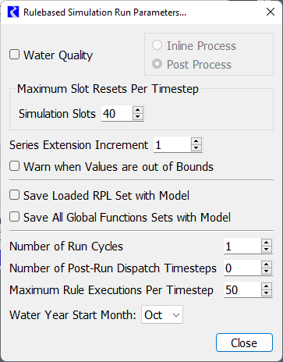Increase Simulation Slots with up arrow

(138, 110)
